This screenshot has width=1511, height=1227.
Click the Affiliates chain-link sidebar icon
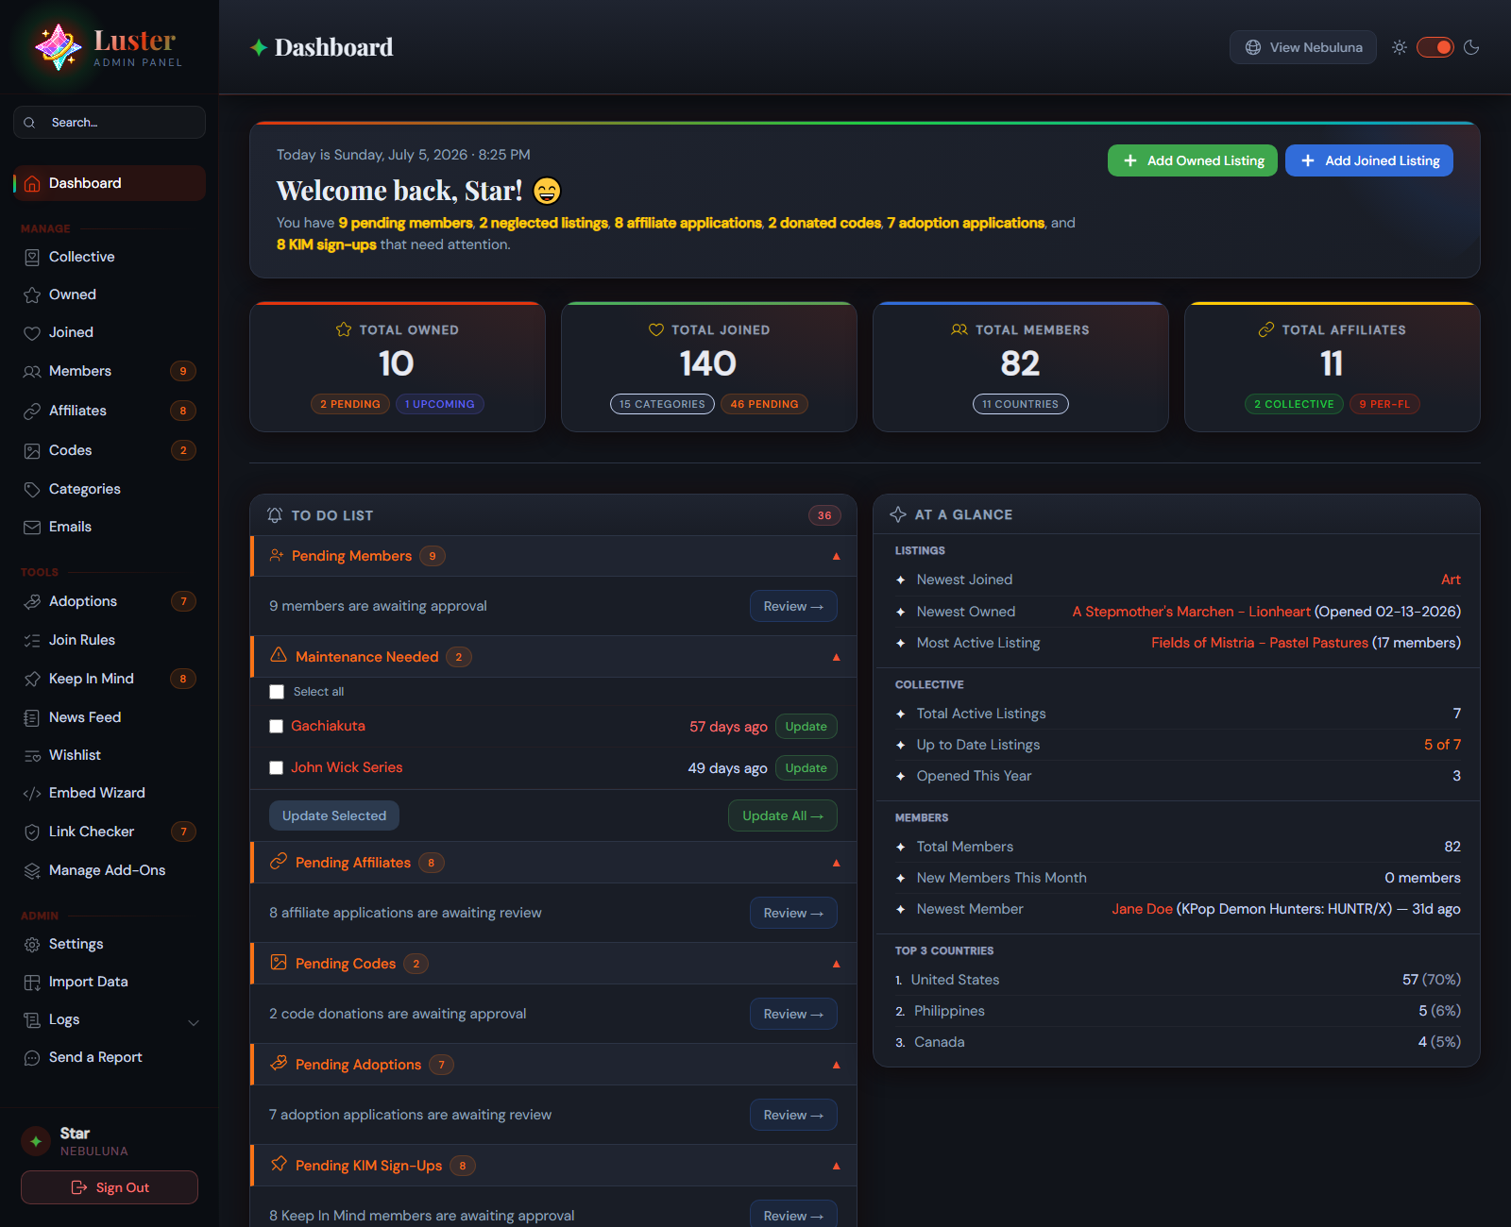pos(32,412)
